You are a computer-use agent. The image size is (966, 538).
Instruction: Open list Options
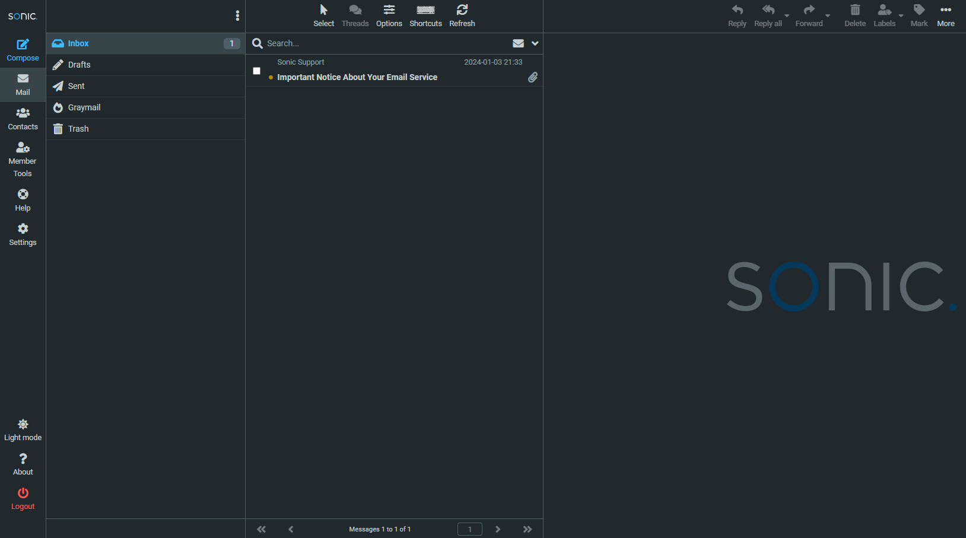click(389, 16)
